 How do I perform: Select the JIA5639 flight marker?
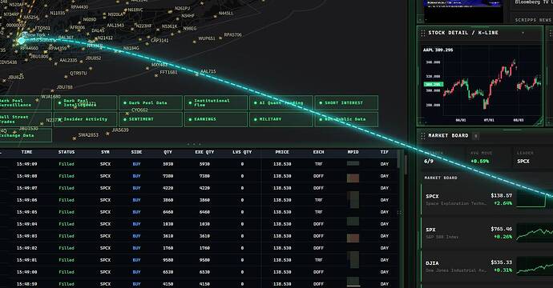107,133
